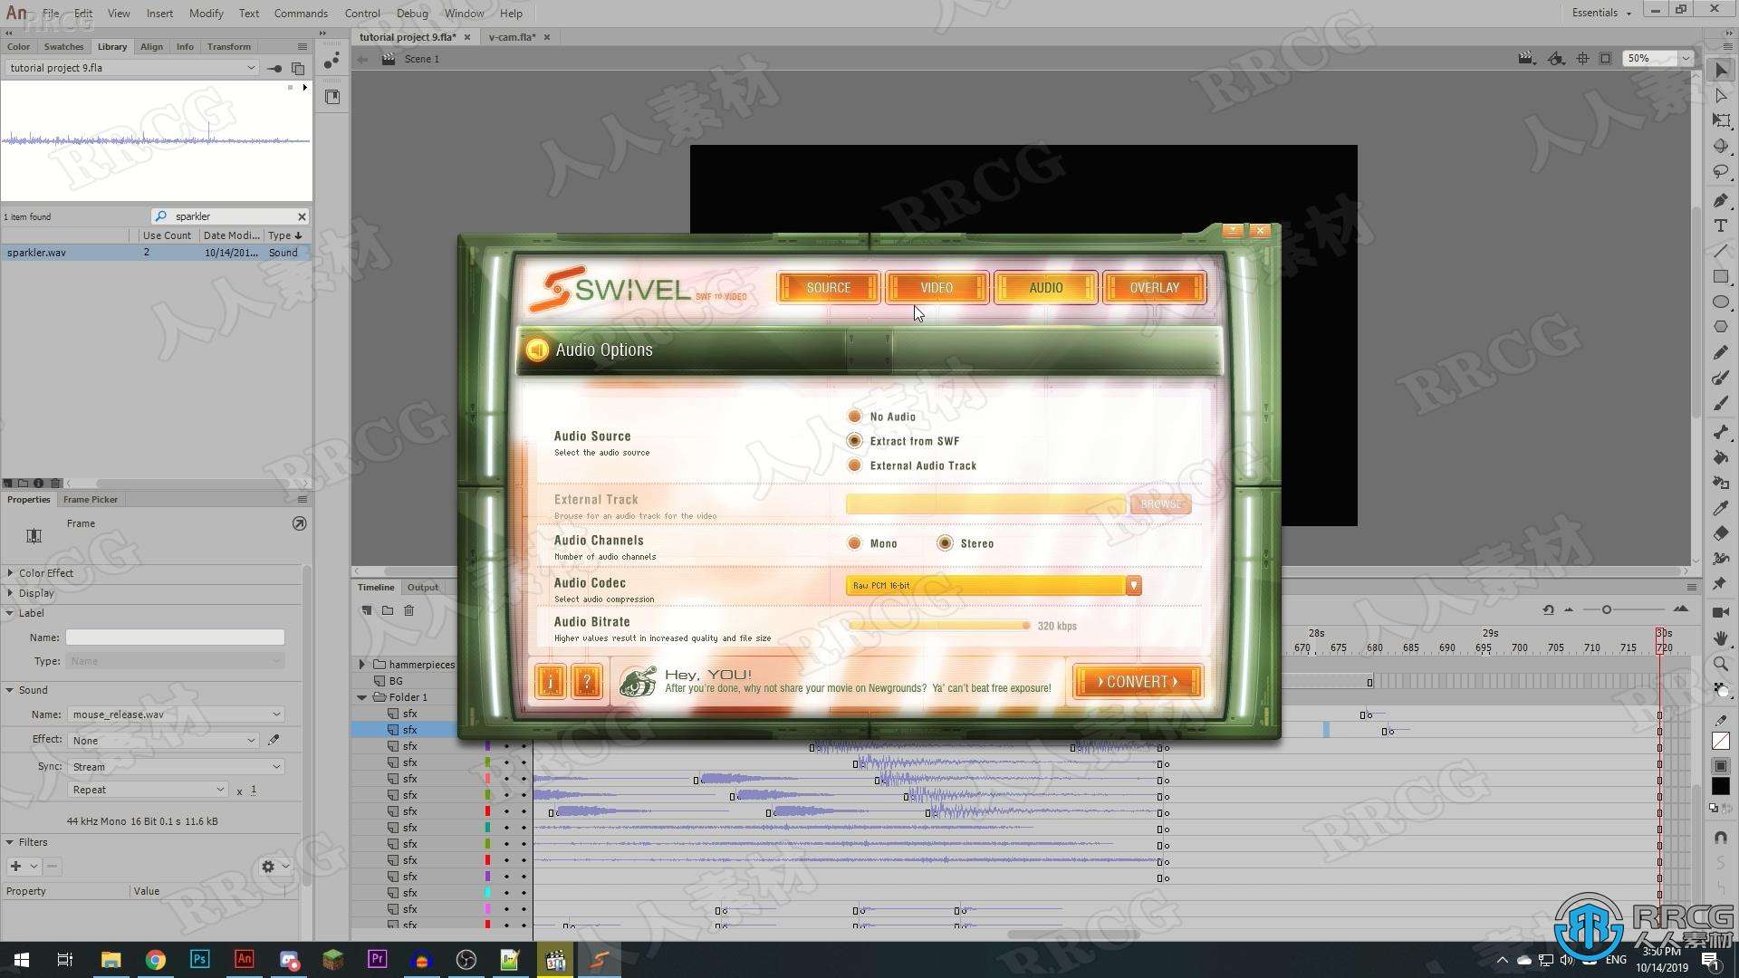Open Photoshop from taskbar
The height and width of the screenshot is (978, 1739).
[x=199, y=959]
